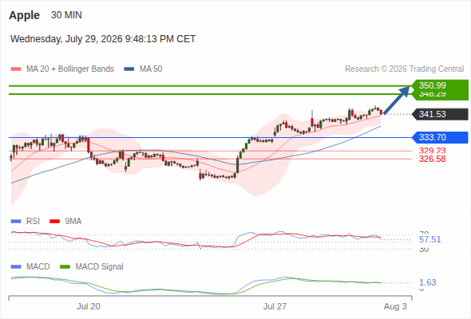The height and width of the screenshot is (319, 471).
Task: Click the 30 MIN timeframe label
Action: point(66,15)
